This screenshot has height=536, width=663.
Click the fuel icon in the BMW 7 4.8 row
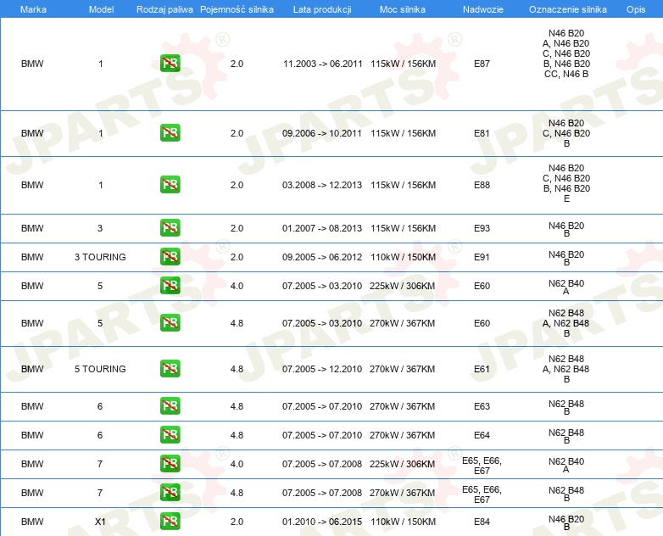pyautogui.click(x=170, y=492)
